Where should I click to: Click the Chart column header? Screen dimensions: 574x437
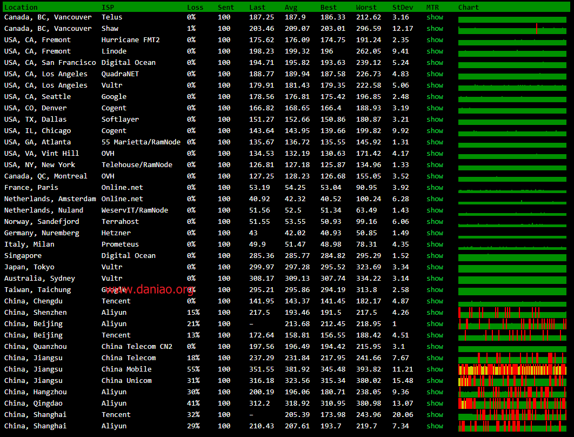[x=468, y=8]
